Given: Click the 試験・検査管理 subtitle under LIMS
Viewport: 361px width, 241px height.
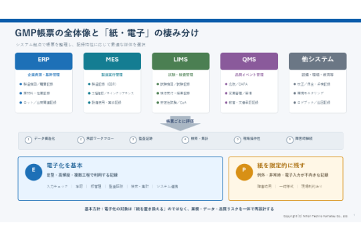Looking at the screenshot, I should 180,75.
